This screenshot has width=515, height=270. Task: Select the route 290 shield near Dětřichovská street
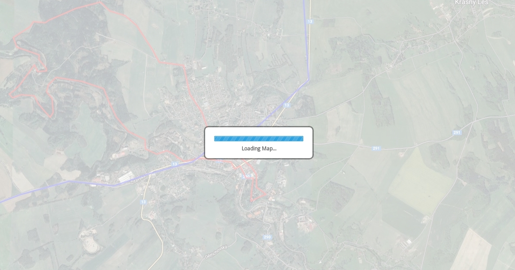[x=267, y=237]
